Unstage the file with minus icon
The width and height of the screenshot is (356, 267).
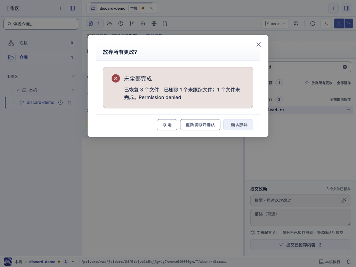(348, 110)
